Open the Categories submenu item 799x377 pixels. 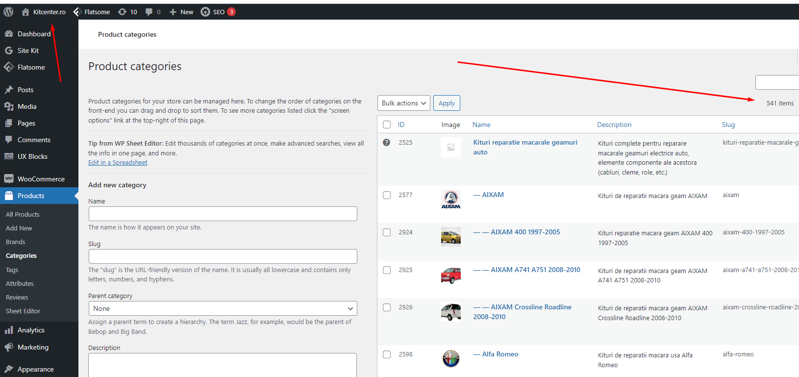pyautogui.click(x=21, y=255)
